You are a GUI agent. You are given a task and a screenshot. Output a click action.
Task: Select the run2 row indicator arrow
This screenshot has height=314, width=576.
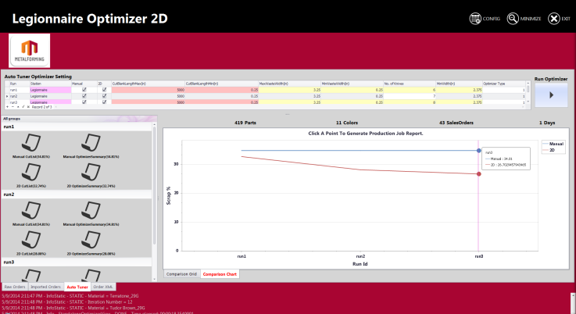click(7, 96)
